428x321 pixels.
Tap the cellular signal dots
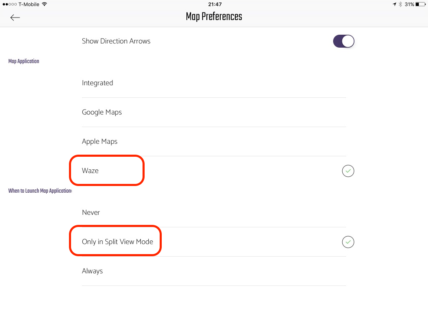pos(10,4)
